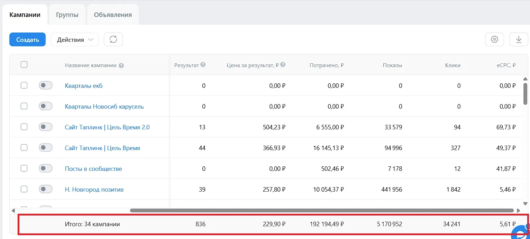The width and height of the screenshot is (530, 239).
Task: Click the download export icon
Action: point(519,39)
